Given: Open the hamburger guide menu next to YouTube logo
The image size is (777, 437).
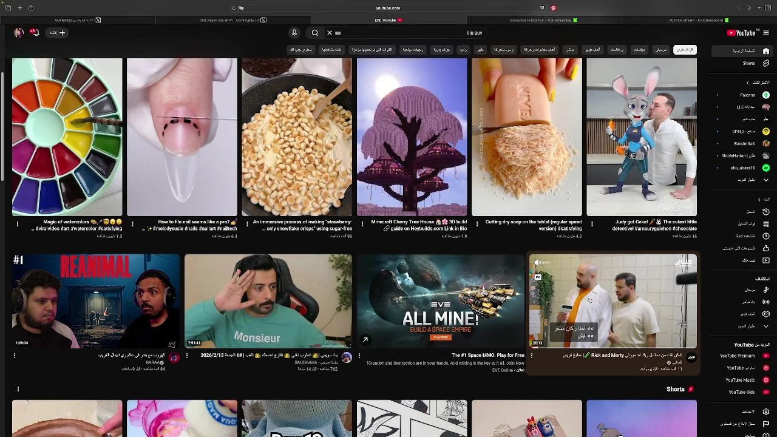Looking at the screenshot, I should coord(766,33).
